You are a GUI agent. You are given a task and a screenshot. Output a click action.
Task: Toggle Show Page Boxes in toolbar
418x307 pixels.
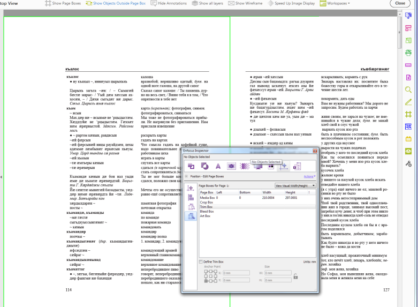pyautogui.click(x=63, y=3)
